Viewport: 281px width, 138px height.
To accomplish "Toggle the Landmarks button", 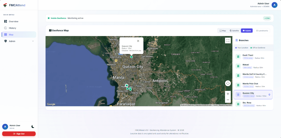I will coord(262,31).
